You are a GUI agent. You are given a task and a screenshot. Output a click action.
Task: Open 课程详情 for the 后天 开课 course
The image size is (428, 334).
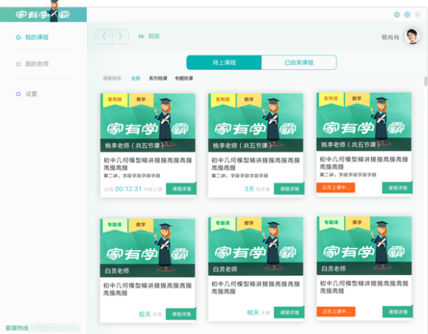[x=181, y=314]
